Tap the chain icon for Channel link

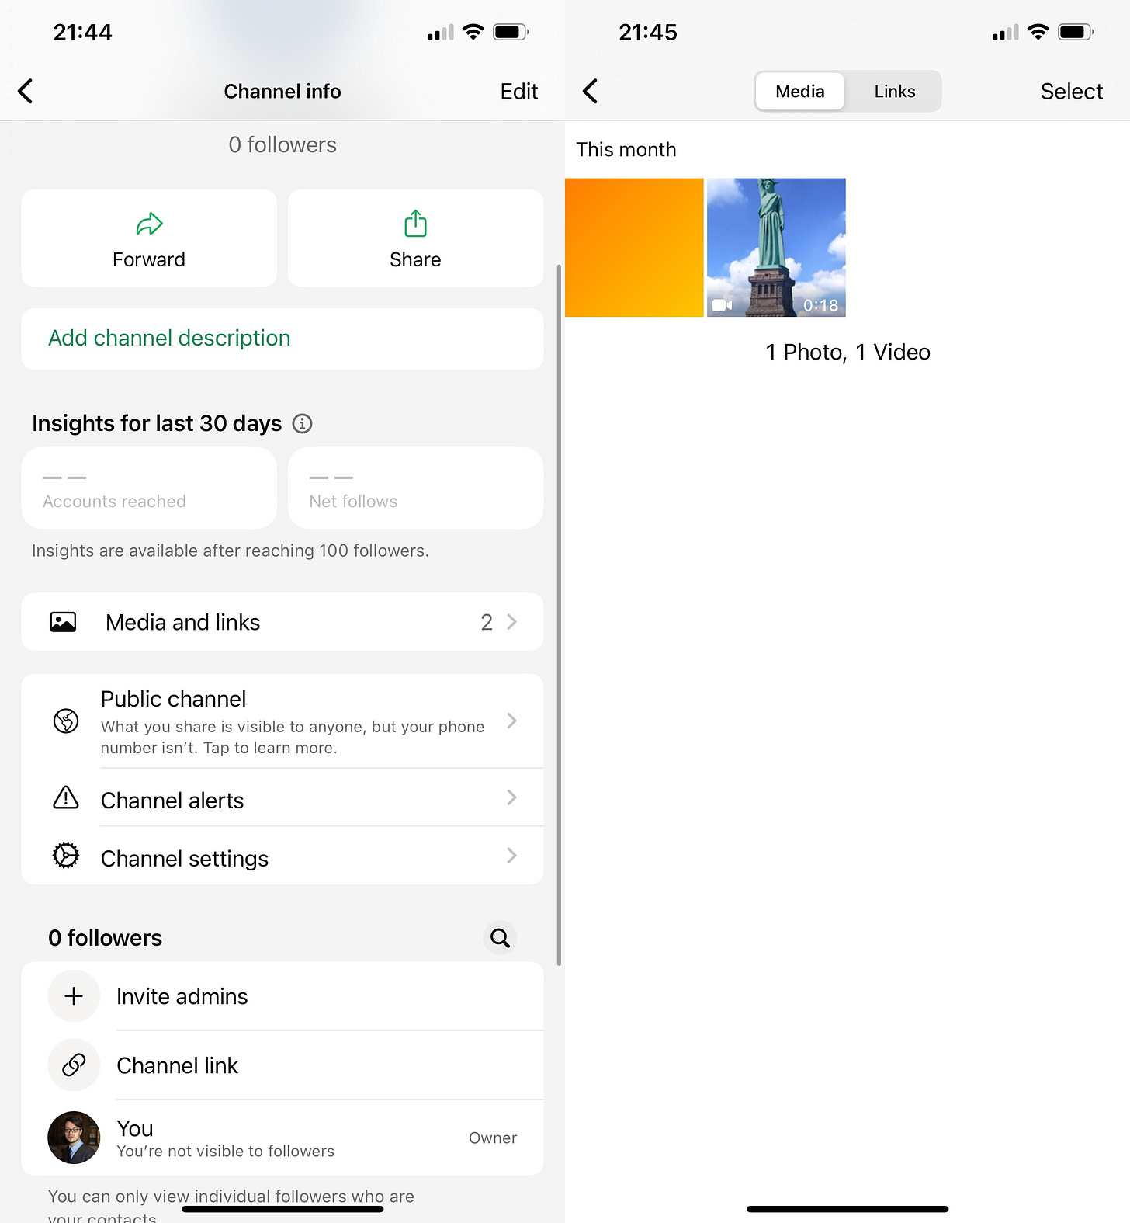point(74,1065)
